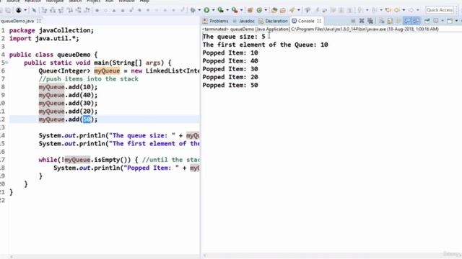The height and width of the screenshot is (259, 462).
Task: Click the highlighted 50 in myQueue.add
Action: click(x=87, y=119)
